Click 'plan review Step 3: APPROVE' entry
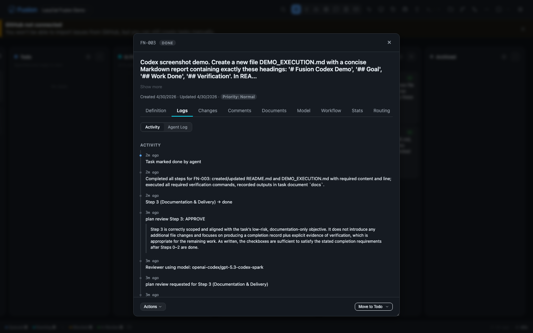Image resolution: width=533 pixels, height=333 pixels. (x=175, y=219)
